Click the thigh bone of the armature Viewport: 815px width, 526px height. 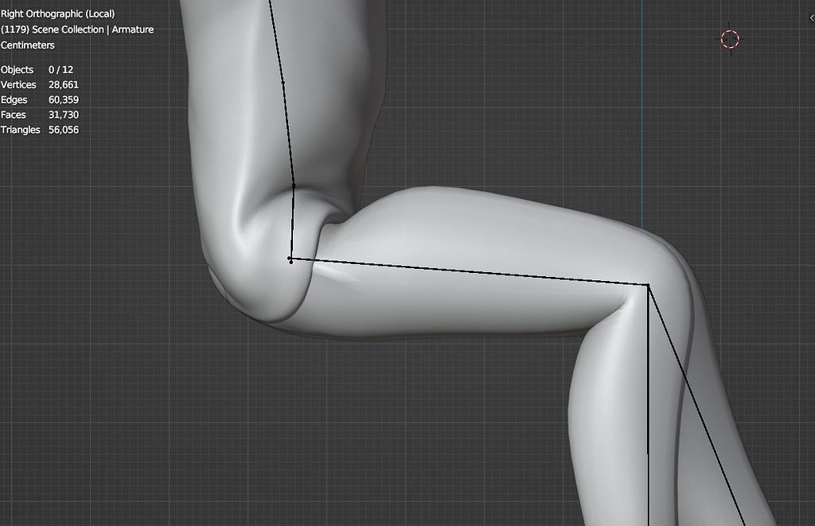[470, 271]
